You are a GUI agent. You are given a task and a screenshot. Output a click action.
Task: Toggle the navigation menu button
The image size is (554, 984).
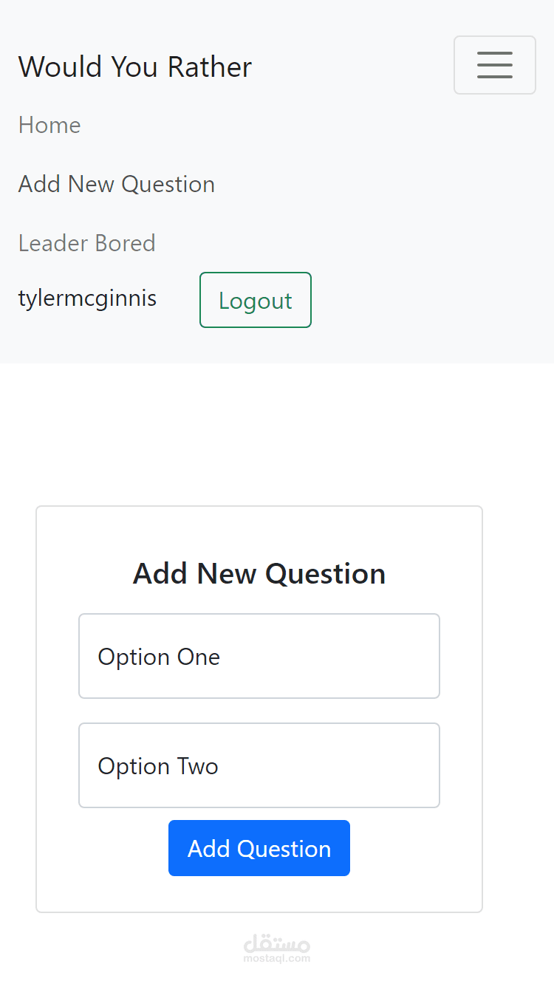point(494,65)
